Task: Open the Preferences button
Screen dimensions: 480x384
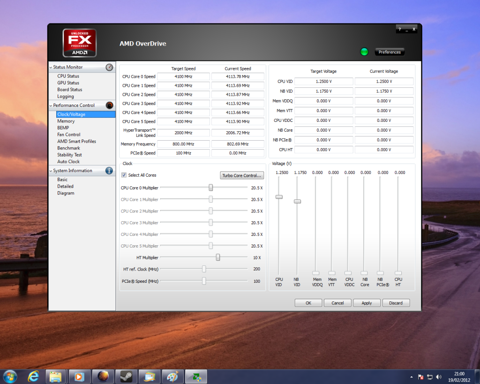Action: (x=390, y=52)
